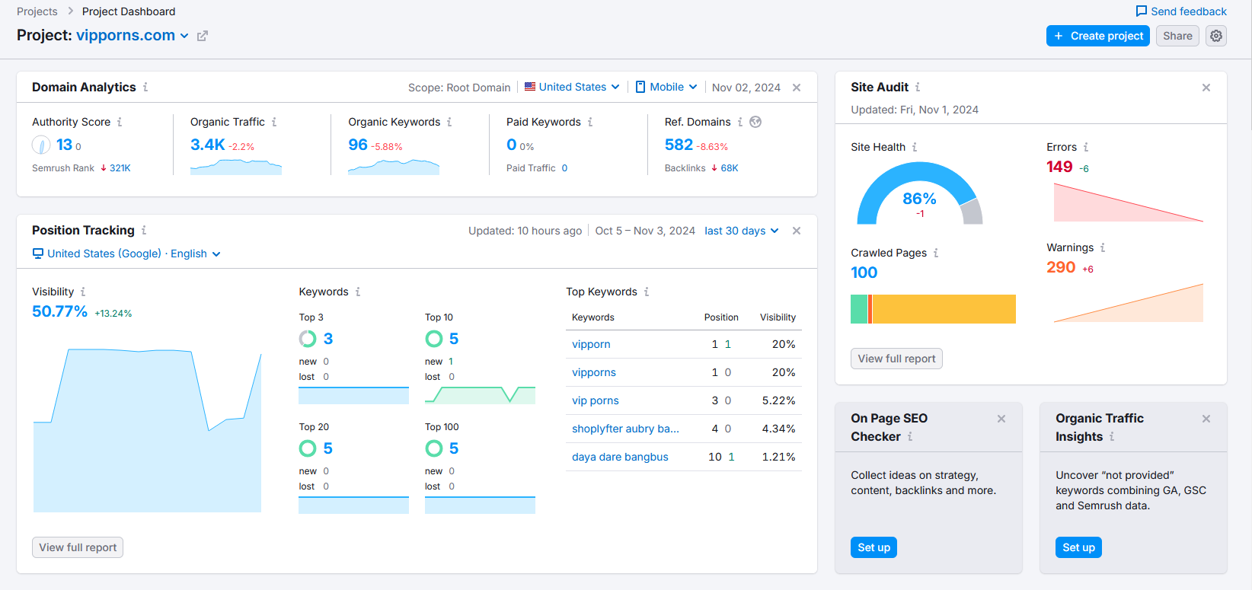This screenshot has width=1252, height=590.
Task: Open the United States country dropdown
Action: tap(572, 87)
